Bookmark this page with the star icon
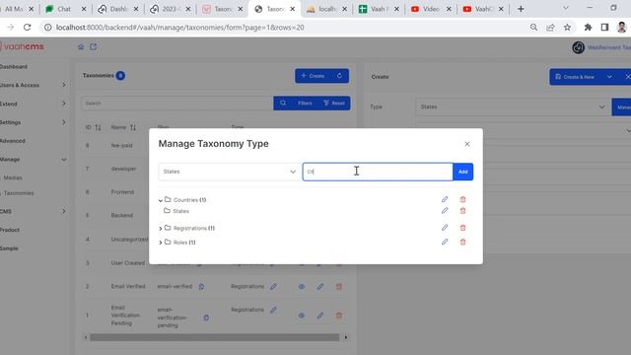The width and height of the screenshot is (631, 355). click(567, 28)
